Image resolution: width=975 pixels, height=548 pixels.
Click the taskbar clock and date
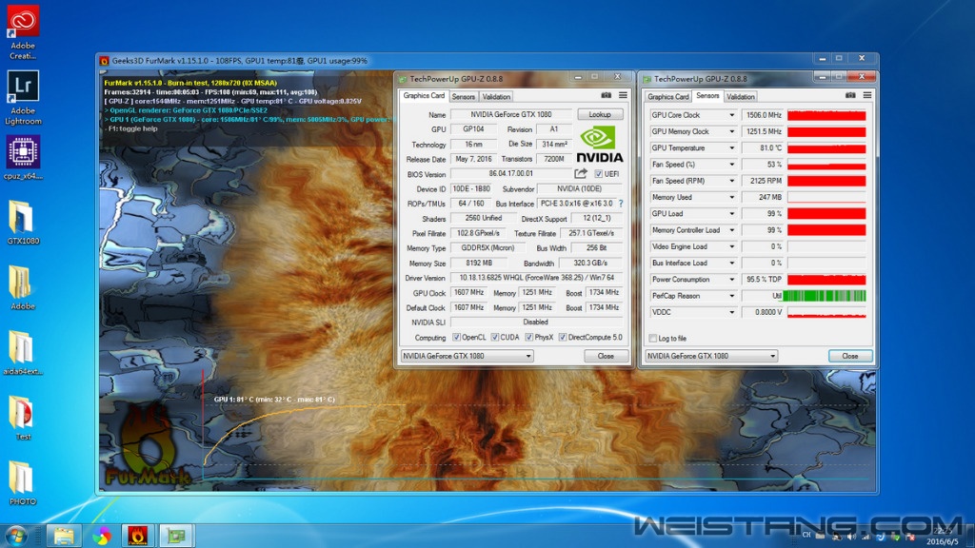[x=943, y=536]
